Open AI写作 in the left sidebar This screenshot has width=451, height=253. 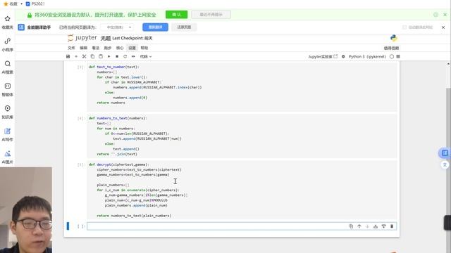(x=8, y=134)
